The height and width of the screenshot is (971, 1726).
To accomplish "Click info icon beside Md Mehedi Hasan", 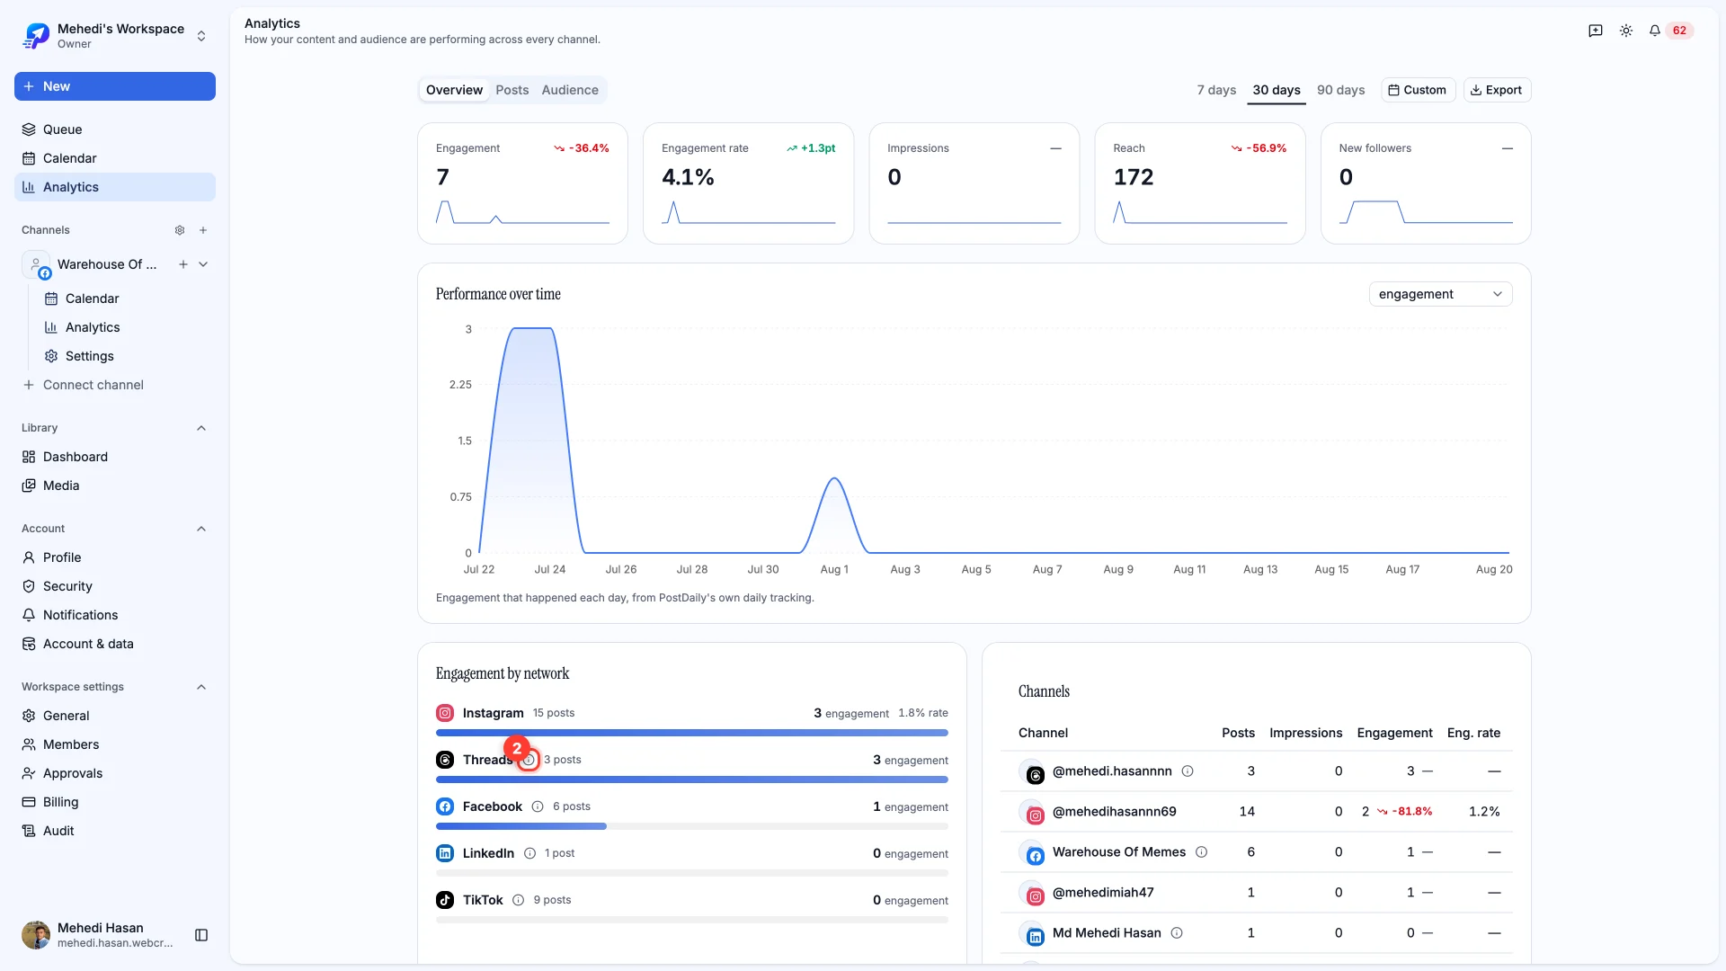I will click(x=1177, y=933).
